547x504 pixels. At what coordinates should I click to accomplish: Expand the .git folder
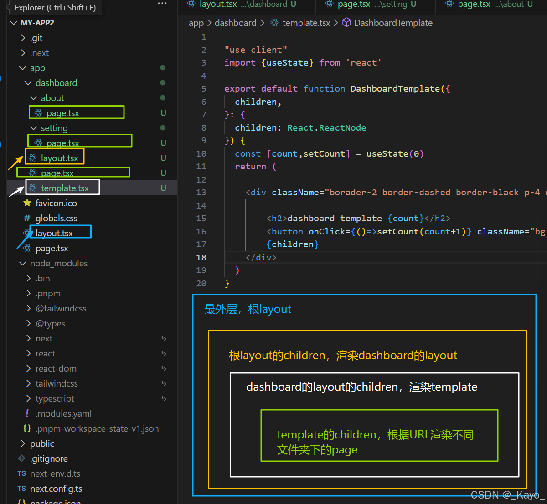point(22,38)
